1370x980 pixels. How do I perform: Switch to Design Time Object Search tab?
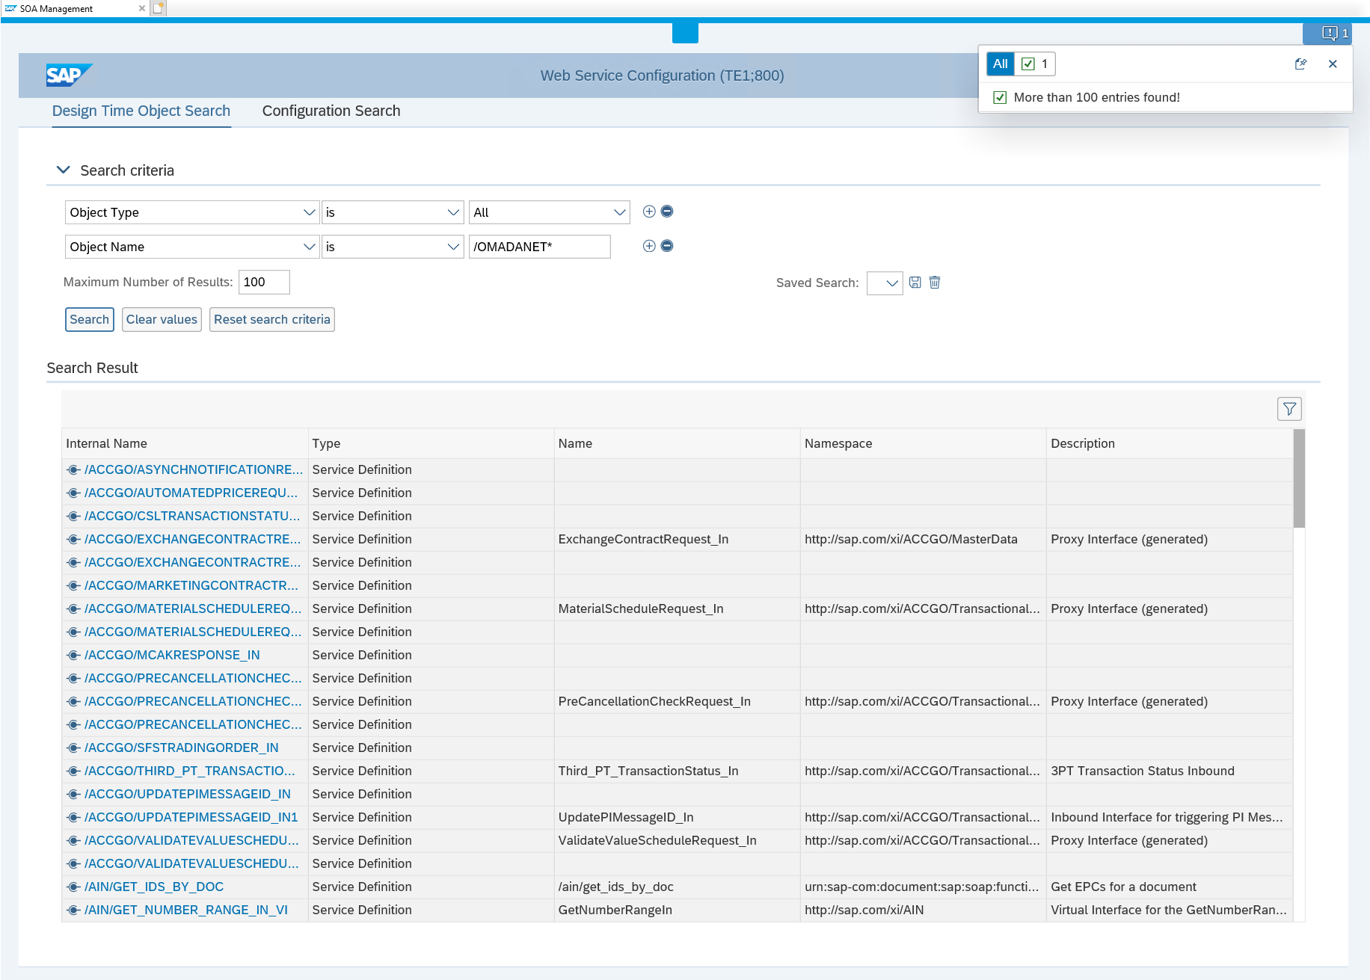tap(141, 111)
